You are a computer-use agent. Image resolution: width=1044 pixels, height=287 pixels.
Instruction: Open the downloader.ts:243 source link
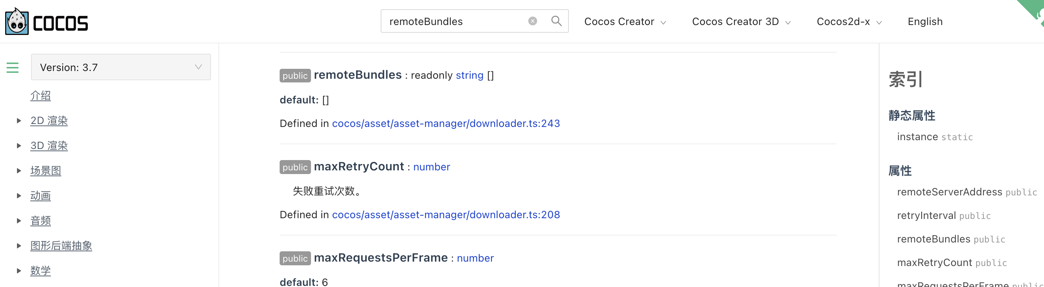coord(446,124)
